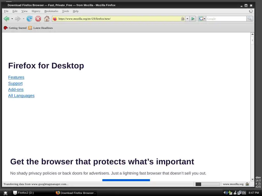262x196 pixels.
Task: Click the Firefox site favicon in the address bar
Action: tap(55, 19)
